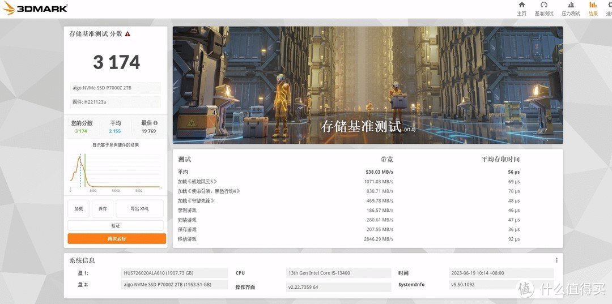
Task: Click the 操作界面 v2.22.7359 64 field
Action: (338, 287)
